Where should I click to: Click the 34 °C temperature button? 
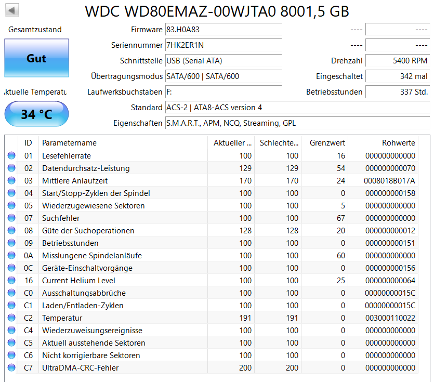click(x=36, y=114)
